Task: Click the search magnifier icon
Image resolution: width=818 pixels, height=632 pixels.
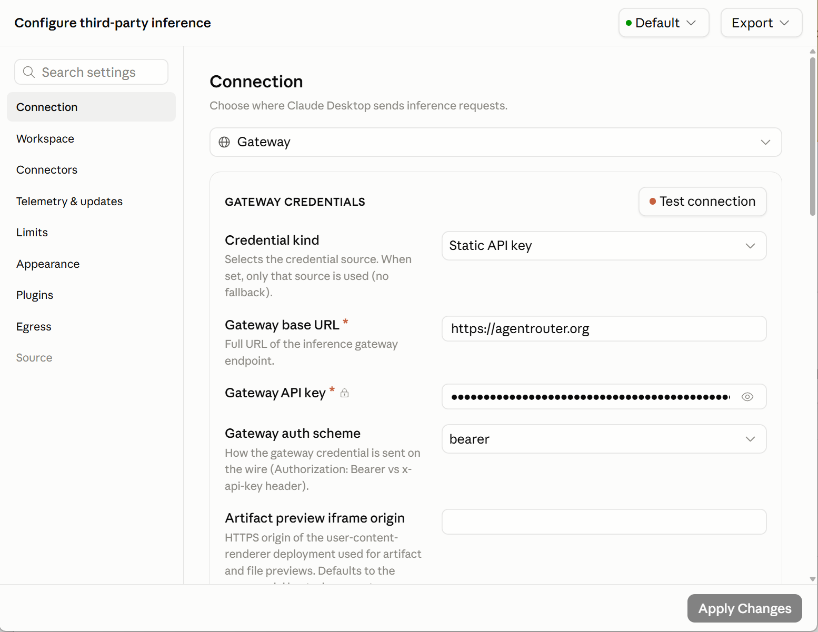Action: point(29,72)
